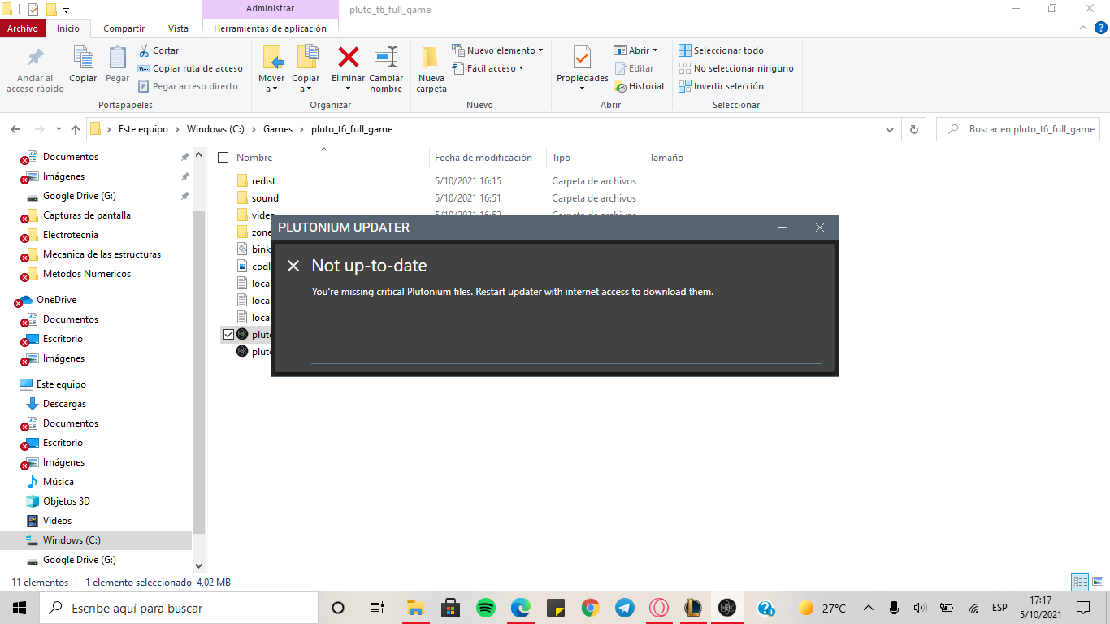1110x624 pixels.
Task: Select Metodos Numericos in sidebar
Action: (87, 274)
